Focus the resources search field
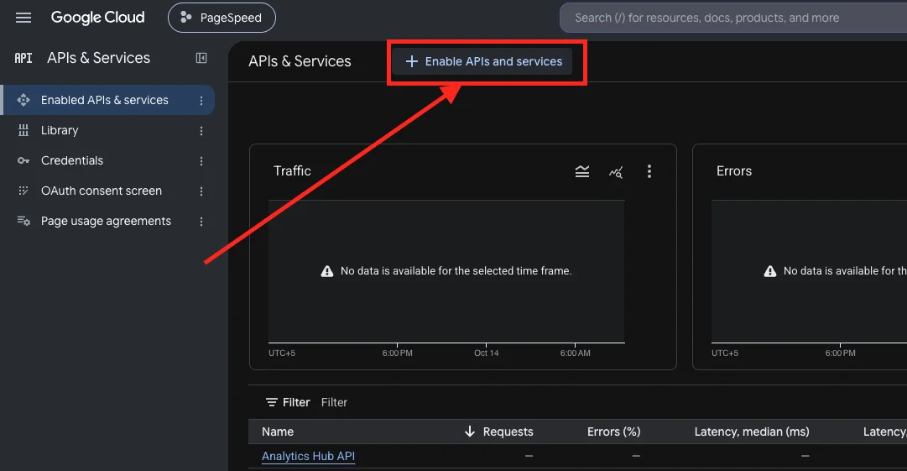 [732, 18]
